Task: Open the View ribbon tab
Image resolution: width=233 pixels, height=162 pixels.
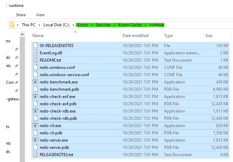Action: [40, 15]
